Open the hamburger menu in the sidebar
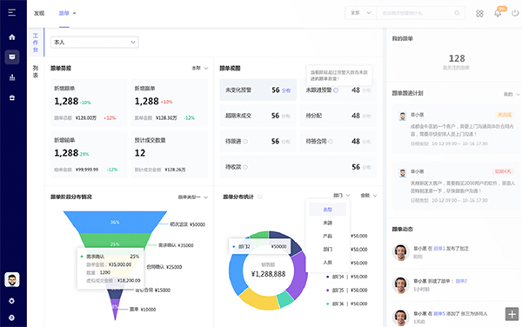This screenshot has width=522, height=327. click(12, 13)
